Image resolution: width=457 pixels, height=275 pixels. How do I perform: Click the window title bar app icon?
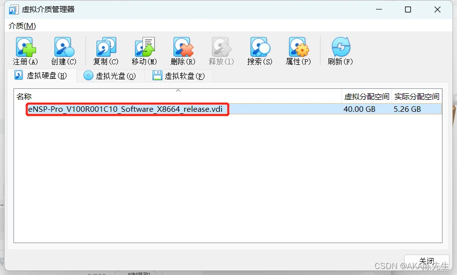[x=13, y=9]
